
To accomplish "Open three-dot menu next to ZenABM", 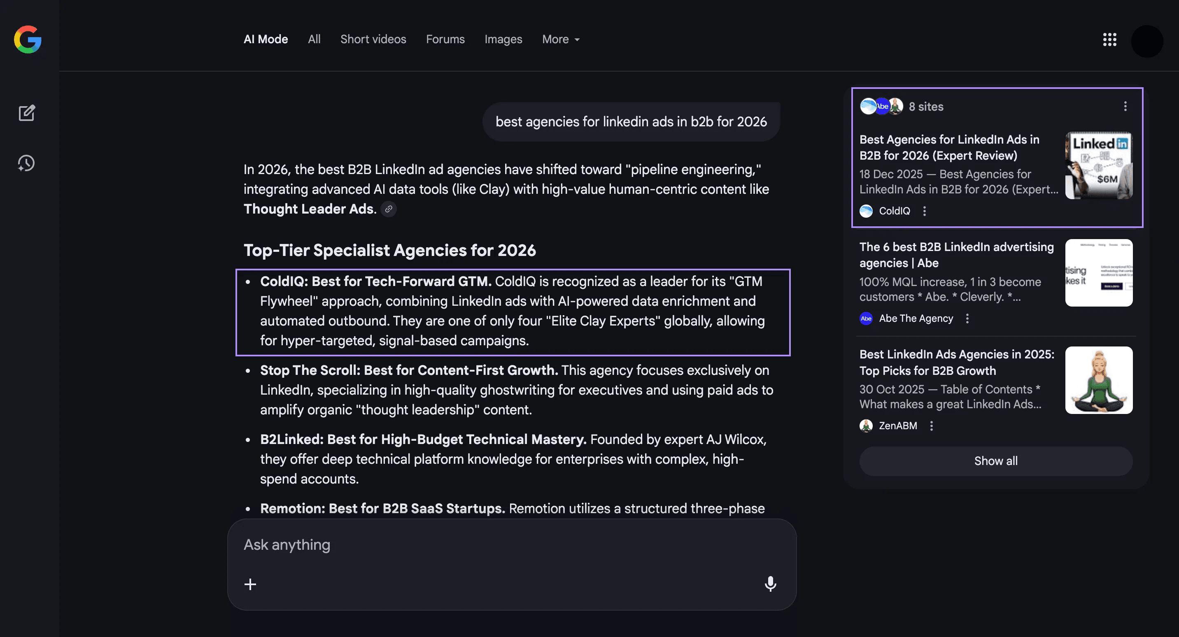I will tap(932, 426).
